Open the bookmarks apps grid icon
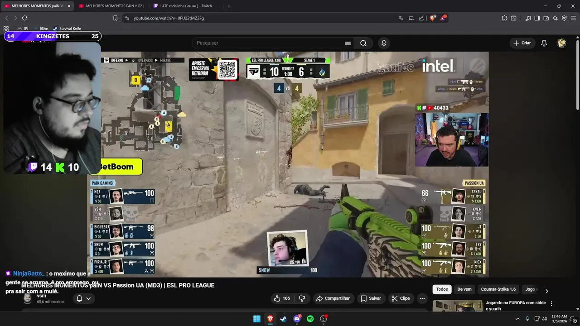The width and height of the screenshot is (580, 326). (x=6, y=29)
